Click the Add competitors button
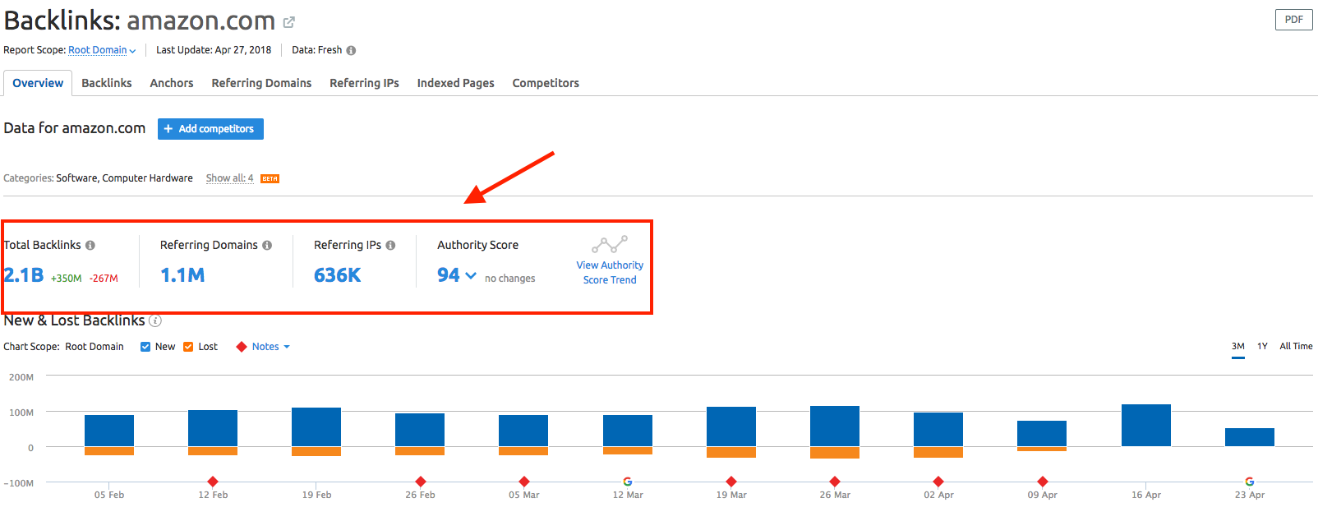This screenshot has height=521, width=1318. (x=210, y=129)
